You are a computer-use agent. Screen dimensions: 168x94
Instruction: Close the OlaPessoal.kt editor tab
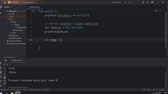coord(41,7)
